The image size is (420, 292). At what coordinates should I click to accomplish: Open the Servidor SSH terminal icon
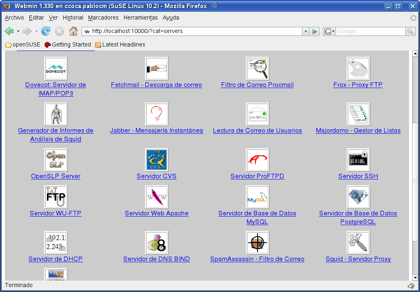tap(358, 160)
